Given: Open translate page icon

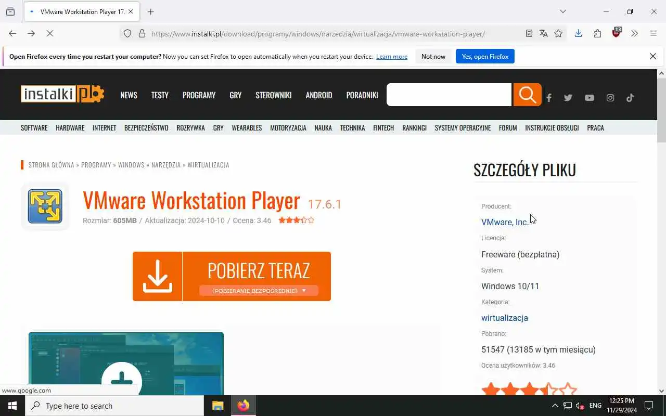Looking at the screenshot, I should pyautogui.click(x=544, y=33).
